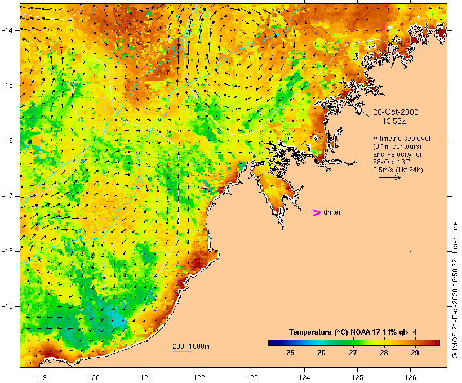The height and width of the screenshot is (383, 462).
Task: Click longitude axis label '121'
Action: [146, 377]
